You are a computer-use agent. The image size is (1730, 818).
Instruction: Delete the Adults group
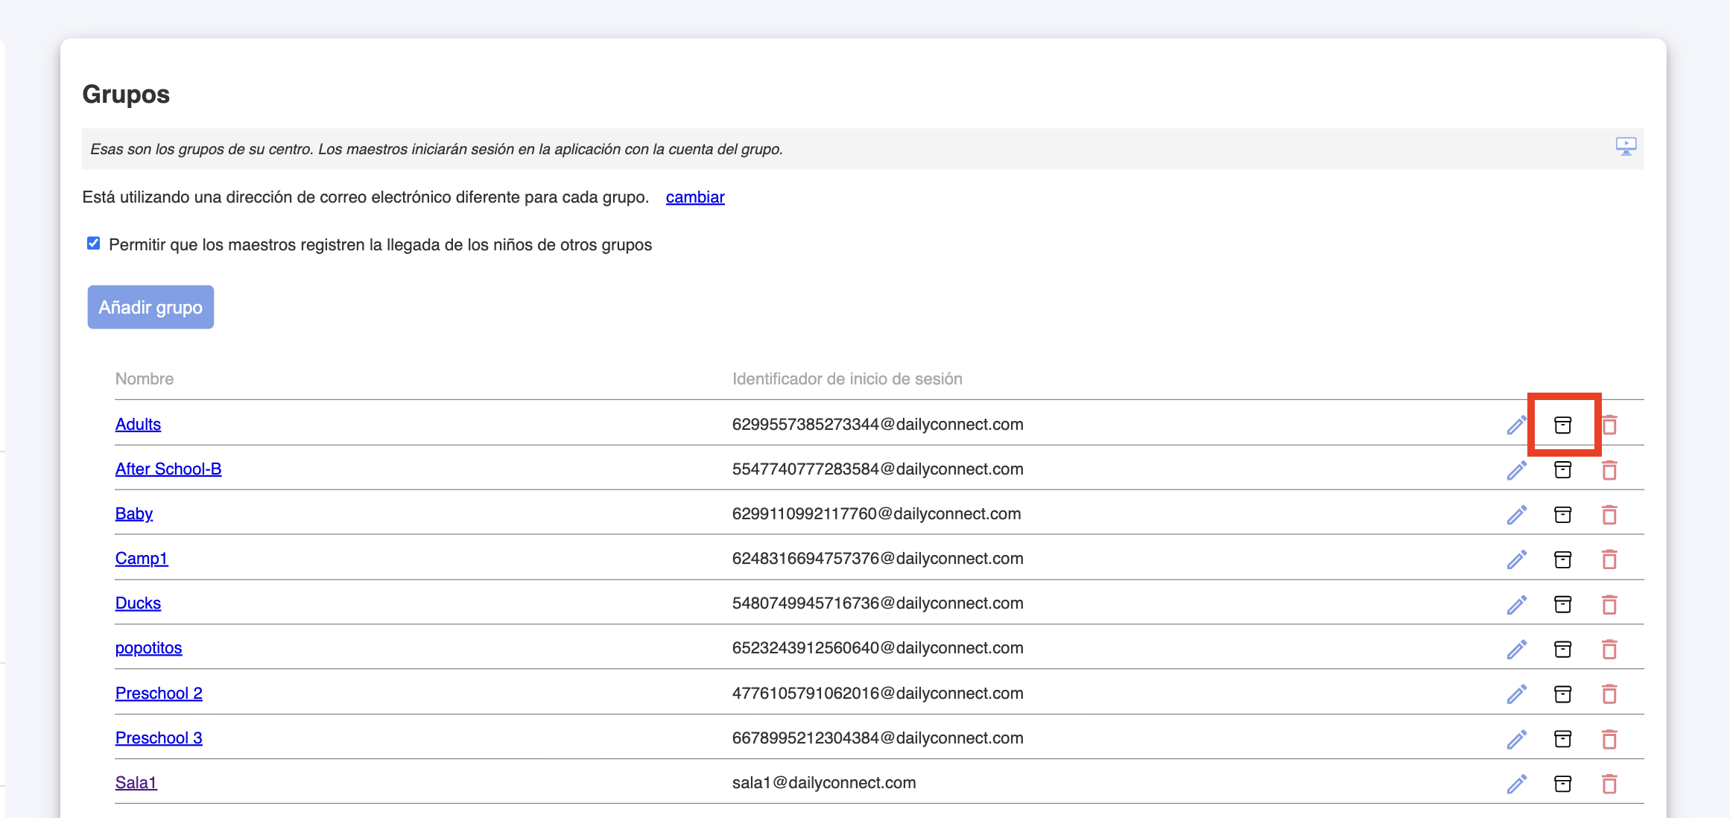pos(1609,425)
